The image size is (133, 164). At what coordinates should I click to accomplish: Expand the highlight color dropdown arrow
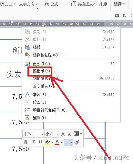point(52,142)
